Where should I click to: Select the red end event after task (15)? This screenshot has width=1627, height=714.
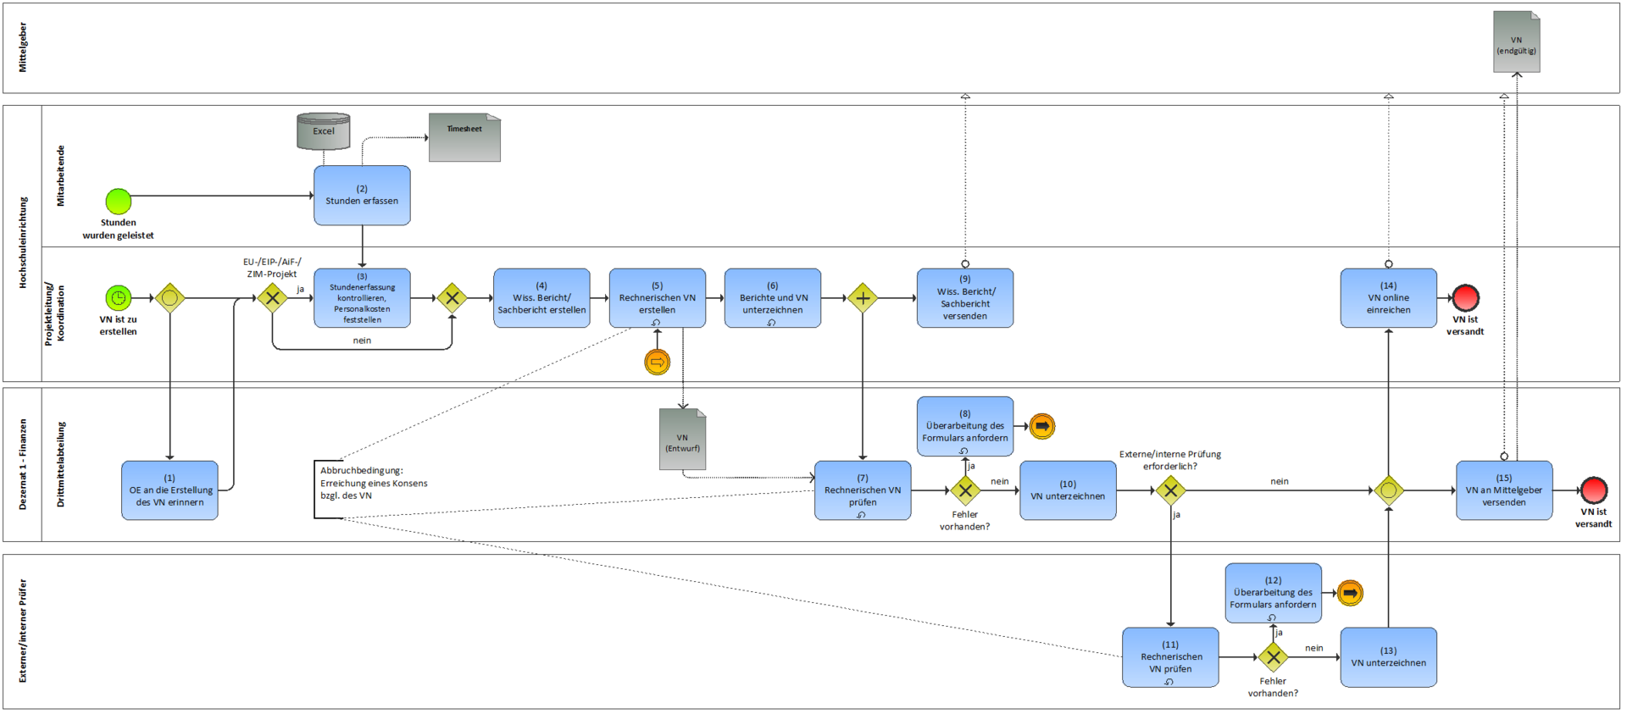click(x=1593, y=490)
